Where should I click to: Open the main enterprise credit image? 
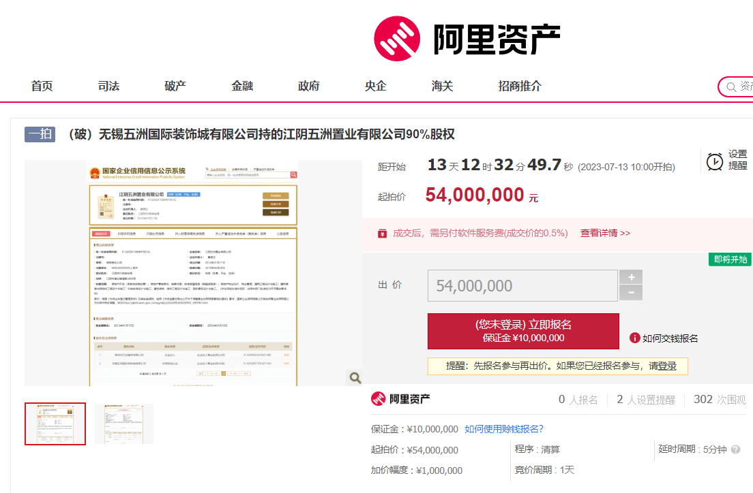(x=193, y=273)
